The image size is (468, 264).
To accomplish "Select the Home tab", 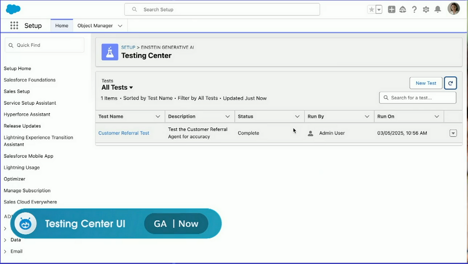I will pyautogui.click(x=62, y=26).
